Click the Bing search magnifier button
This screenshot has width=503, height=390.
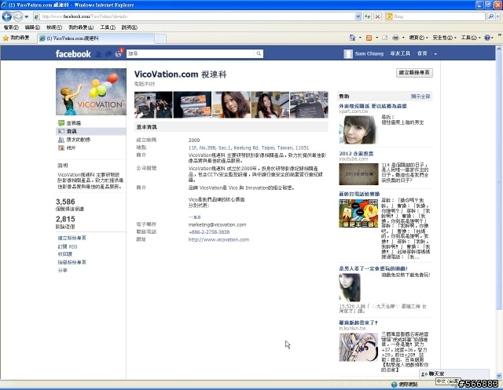(490, 16)
